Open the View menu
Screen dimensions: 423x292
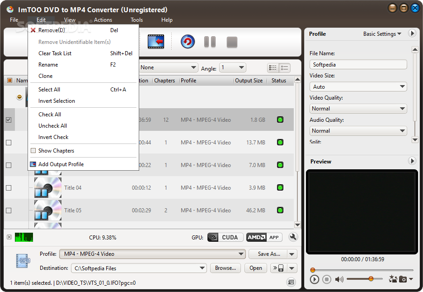pos(70,20)
